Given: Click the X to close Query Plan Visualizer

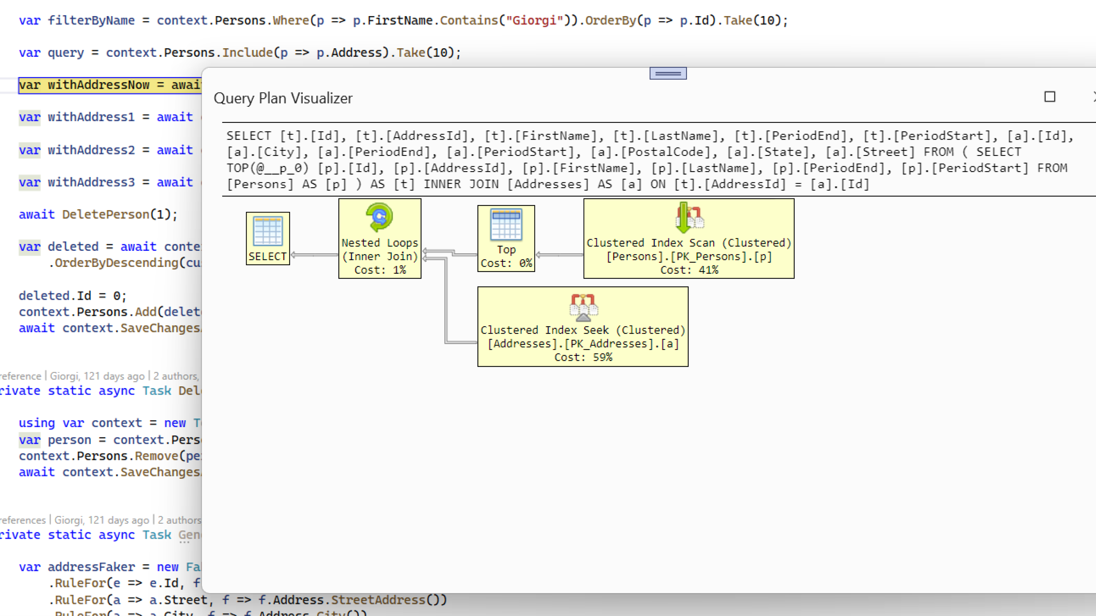Looking at the screenshot, I should coord(1094,97).
